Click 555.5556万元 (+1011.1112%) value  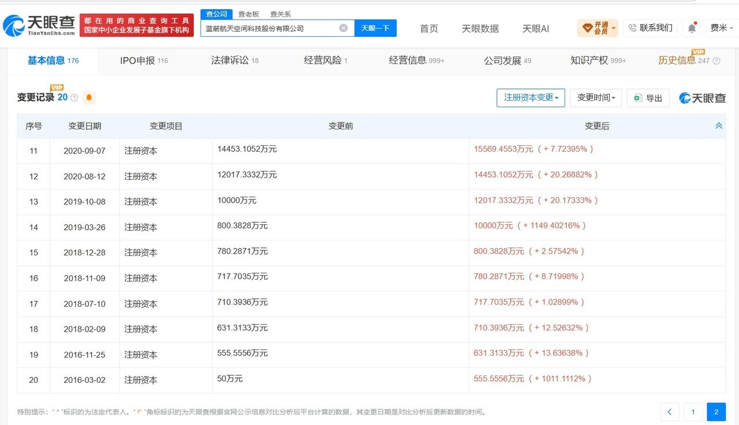click(x=533, y=378)
